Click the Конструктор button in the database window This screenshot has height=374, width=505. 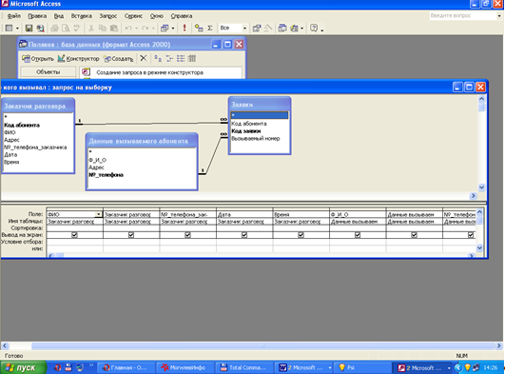(79, 59)
